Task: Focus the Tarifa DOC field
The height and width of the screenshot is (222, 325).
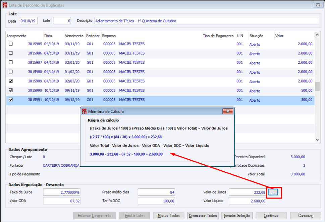Action: [x=156, y=201]
